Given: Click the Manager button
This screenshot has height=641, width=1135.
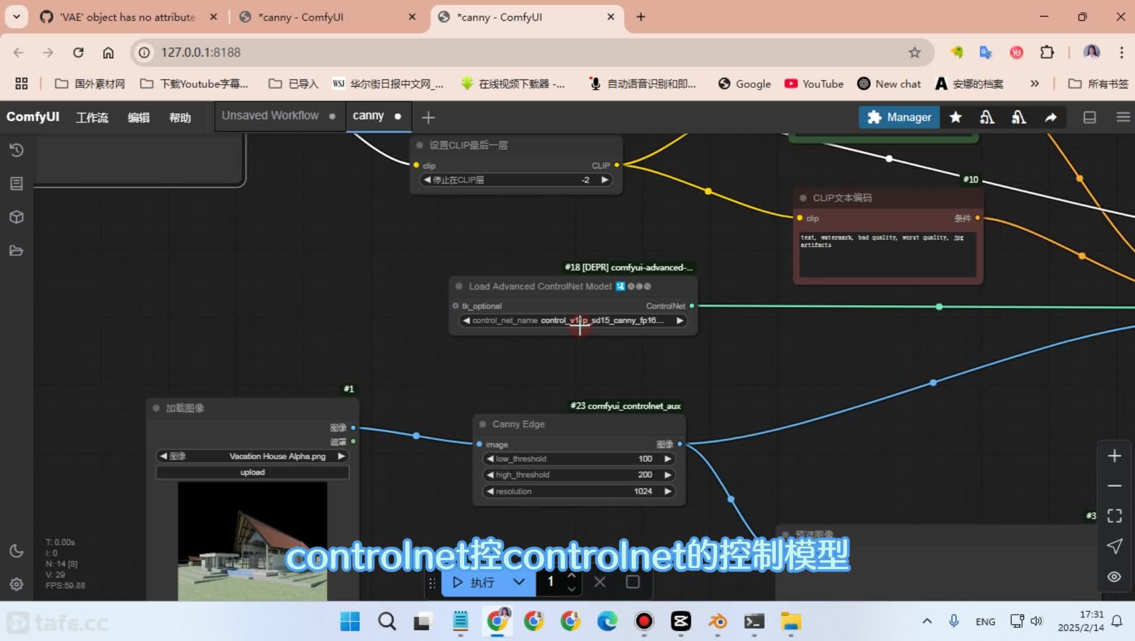Looking at the screenshot, I should pos(899,118).
